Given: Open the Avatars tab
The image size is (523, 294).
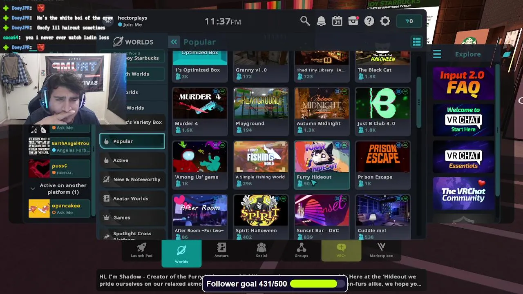Looking at the screenshot, I should (221, 250).
